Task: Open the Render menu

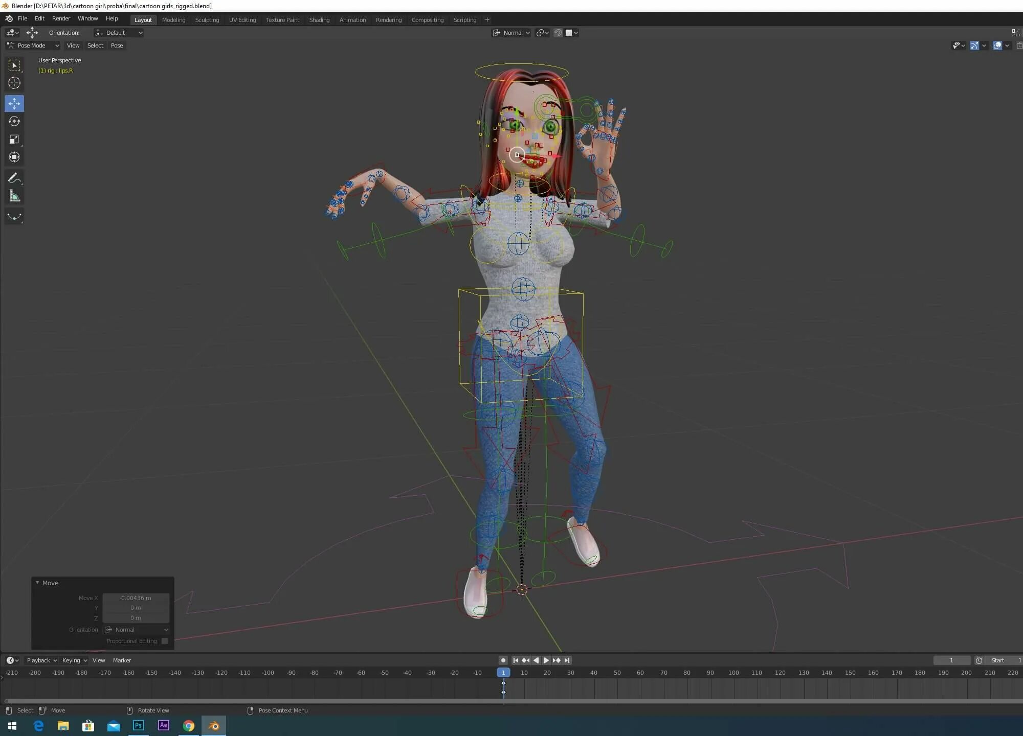Action: [x=61, y=18]
